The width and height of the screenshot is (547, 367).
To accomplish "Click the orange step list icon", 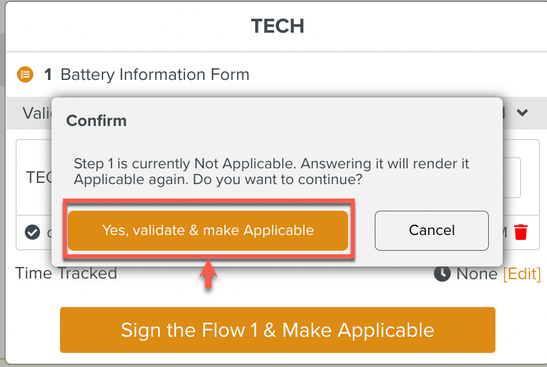I will click(x=25, y=75).
